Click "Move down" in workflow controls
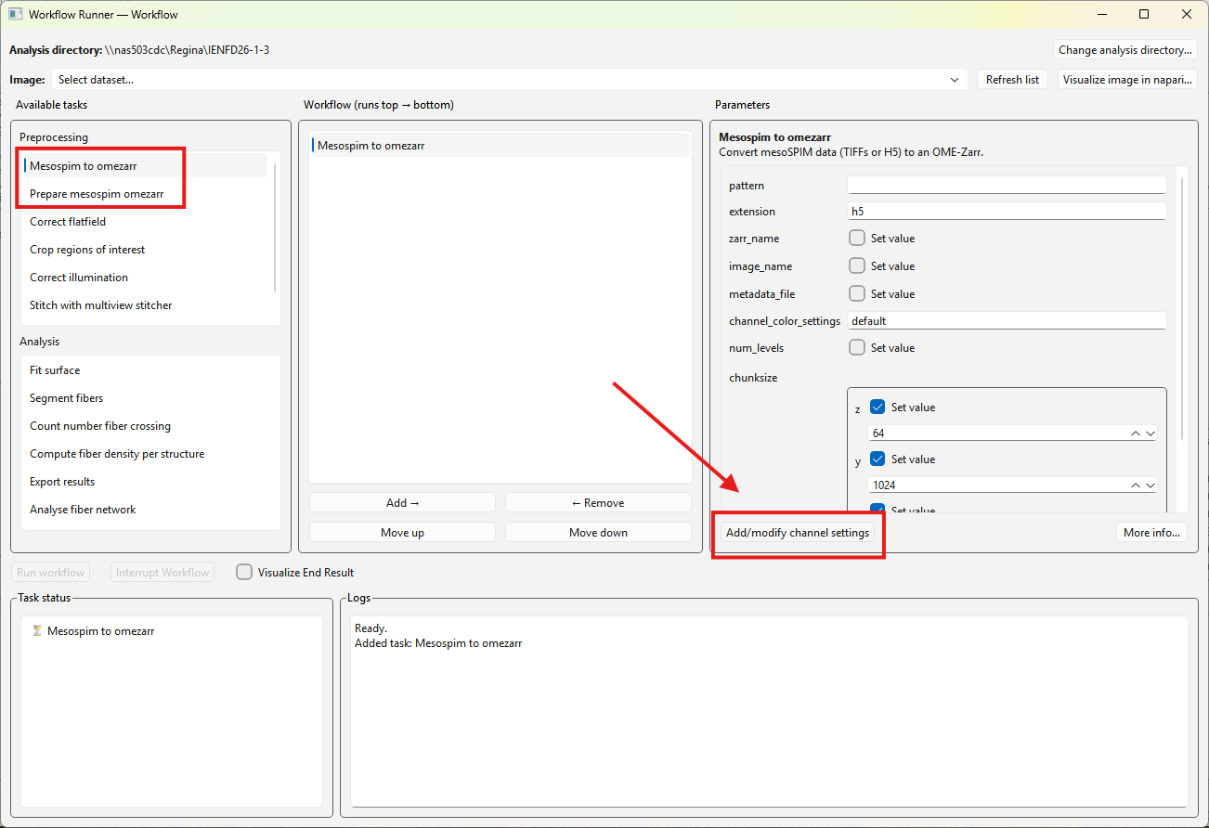Screen dimensions: 1209x828 598,532
